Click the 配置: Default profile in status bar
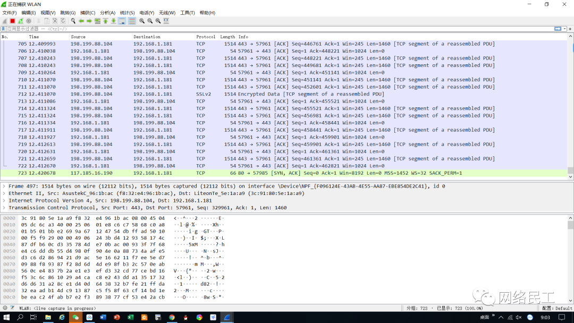Screen dimensions: 574x323 point(557,308)
